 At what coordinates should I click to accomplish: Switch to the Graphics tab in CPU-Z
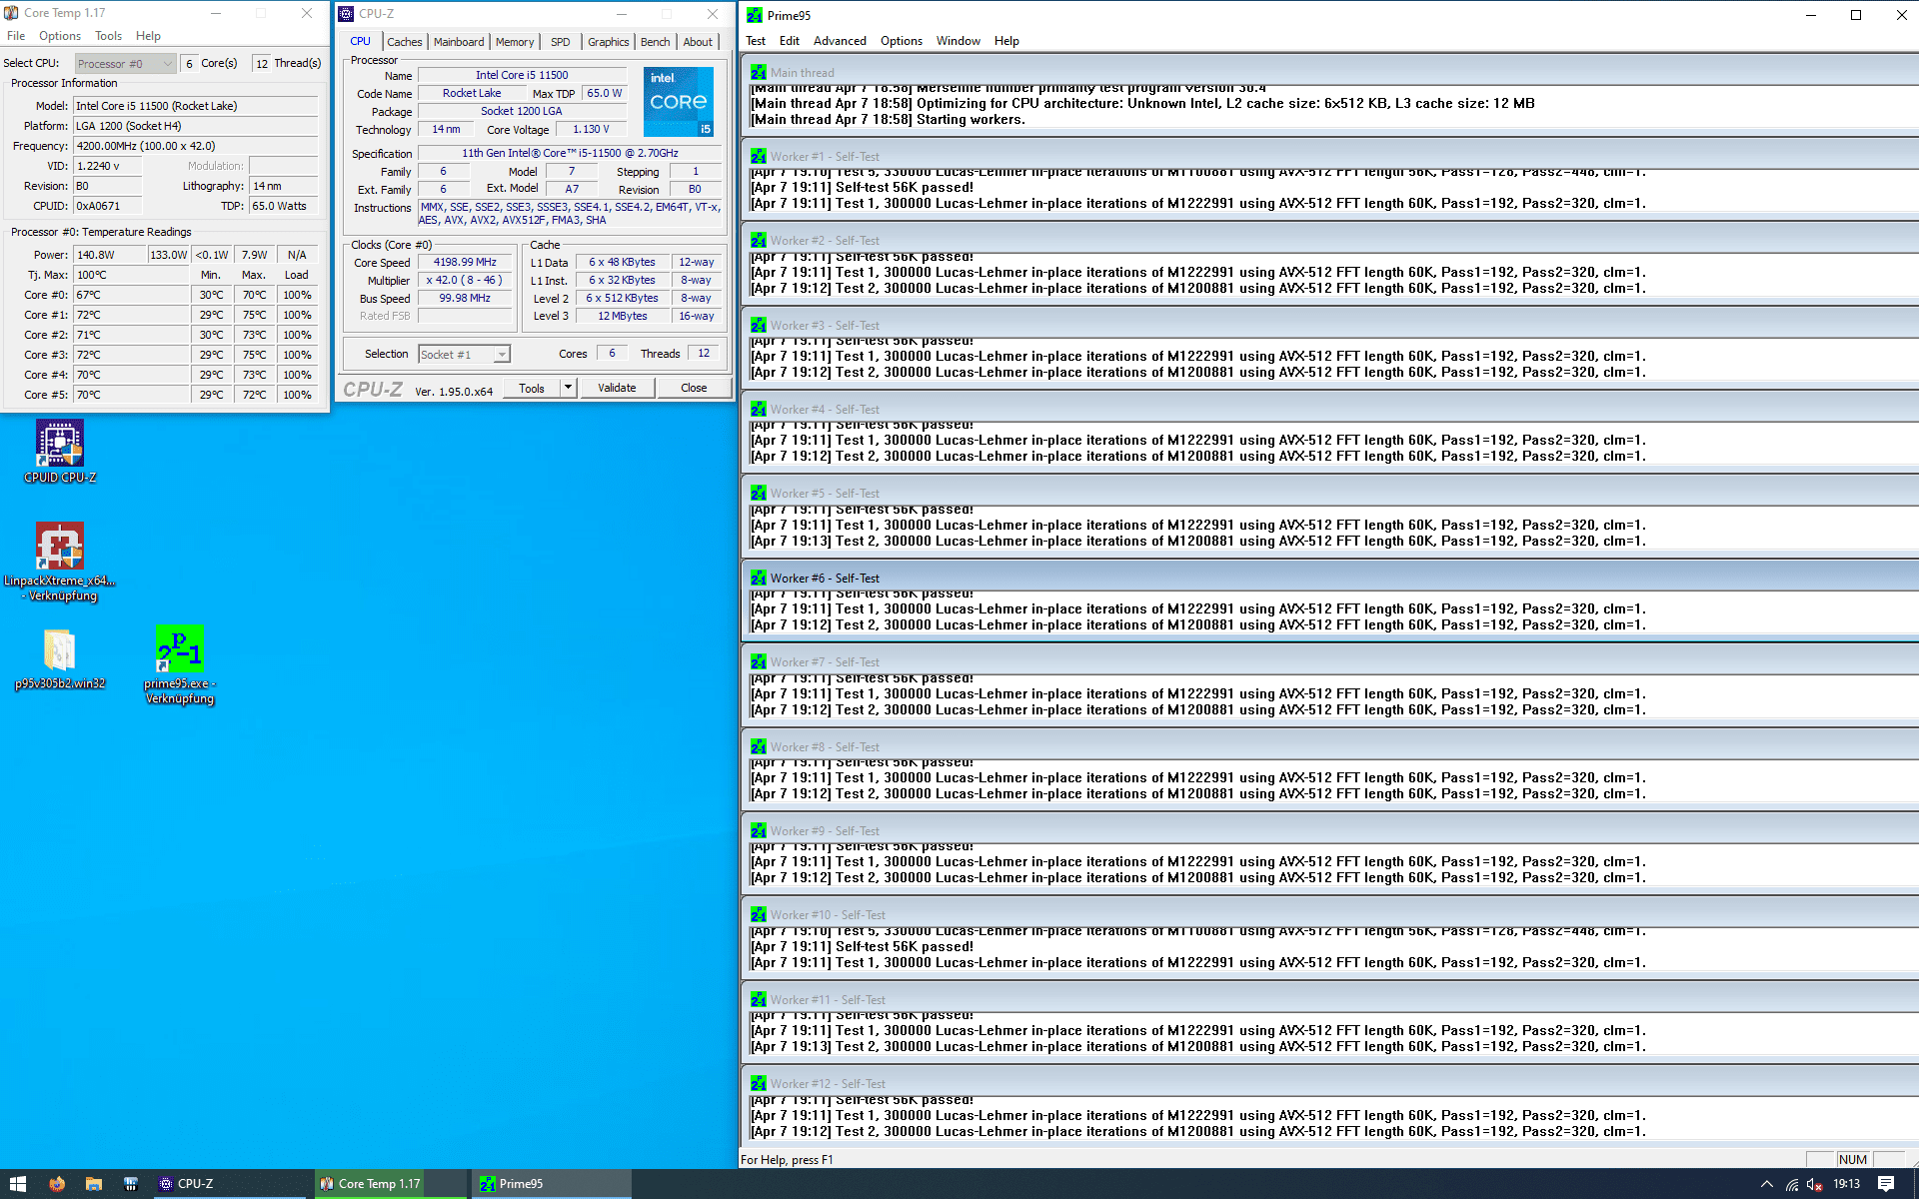(x=608, y=42)
